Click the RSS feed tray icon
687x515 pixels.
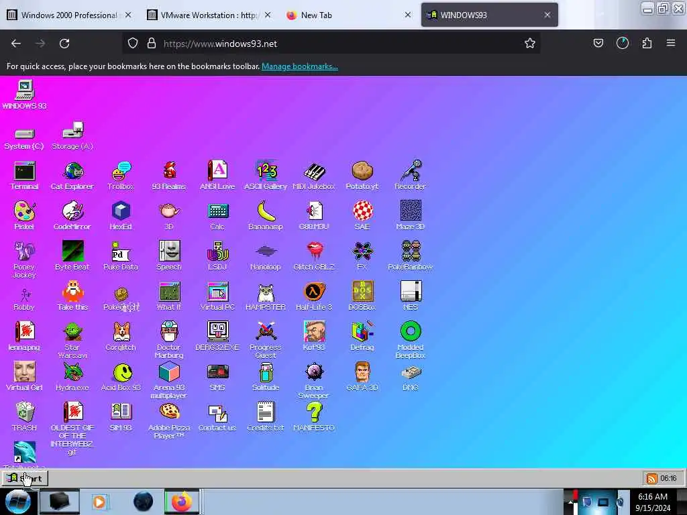tap(651, 478)
